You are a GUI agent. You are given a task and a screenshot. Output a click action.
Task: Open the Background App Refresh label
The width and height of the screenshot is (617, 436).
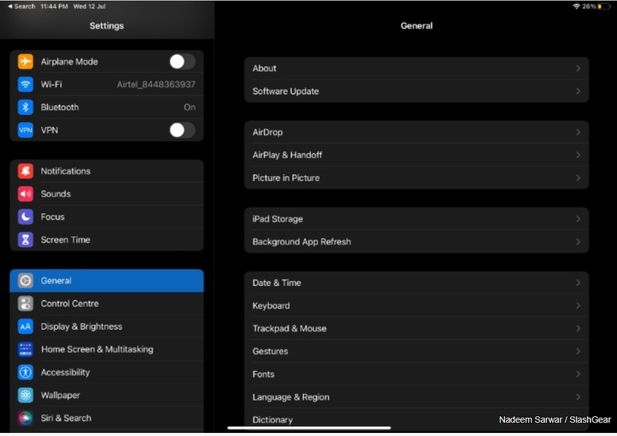click(302, 242)
